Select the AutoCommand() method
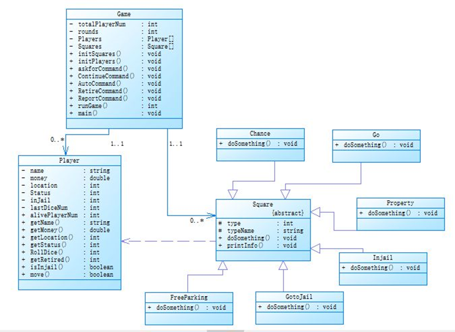455x332 pixels. [x=99, y=83]
